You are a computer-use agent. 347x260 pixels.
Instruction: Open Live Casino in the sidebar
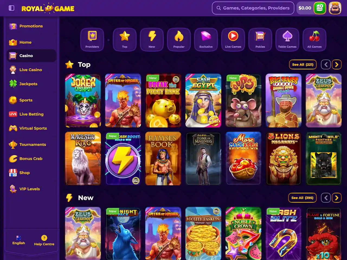pos(31,70)
